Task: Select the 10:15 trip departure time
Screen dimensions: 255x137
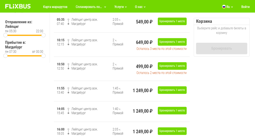Action: (61, 40)
